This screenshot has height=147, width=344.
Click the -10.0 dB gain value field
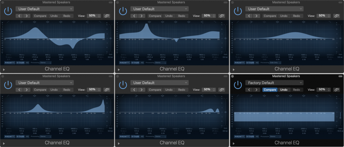tap(340, 131)
